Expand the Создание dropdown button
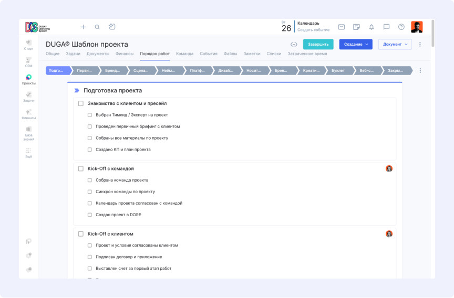Screen dimensions: 454x298 (x=356, y=44)
